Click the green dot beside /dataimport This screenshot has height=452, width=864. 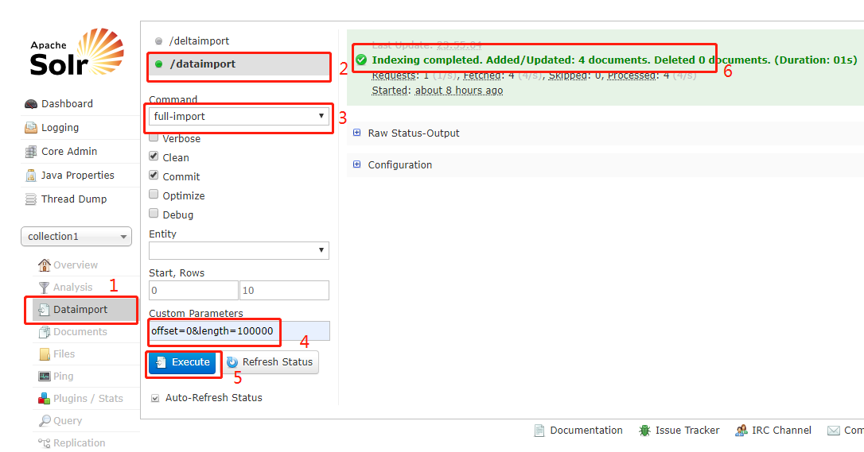click(x=158, y=64)
